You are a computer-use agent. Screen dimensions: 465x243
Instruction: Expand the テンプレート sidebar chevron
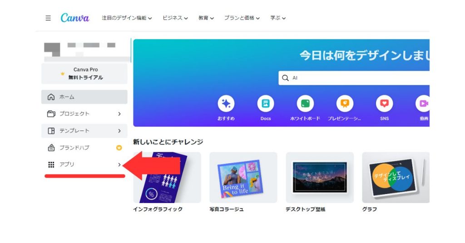119,131
